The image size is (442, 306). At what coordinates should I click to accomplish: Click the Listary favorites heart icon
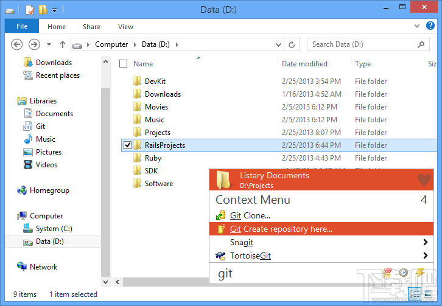pos(424,180)
